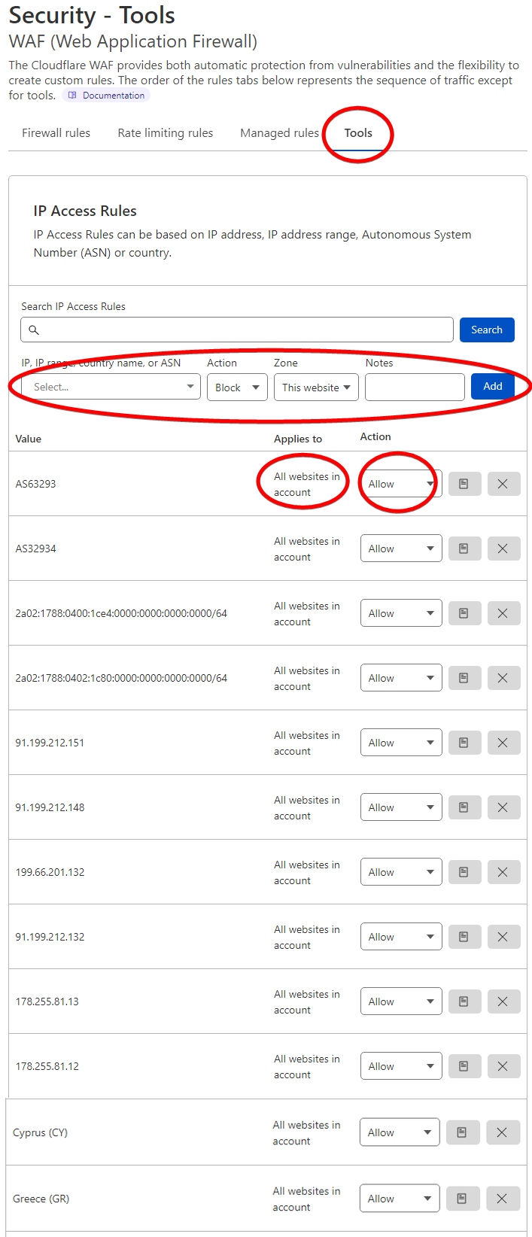
Task: Switch to Managed rules tab
Action: click(279, 133)
